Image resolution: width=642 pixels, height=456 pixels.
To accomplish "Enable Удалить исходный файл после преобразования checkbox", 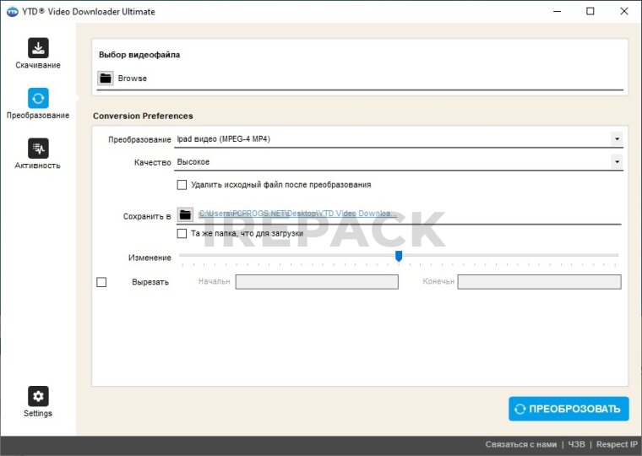I will pos(182,185).
